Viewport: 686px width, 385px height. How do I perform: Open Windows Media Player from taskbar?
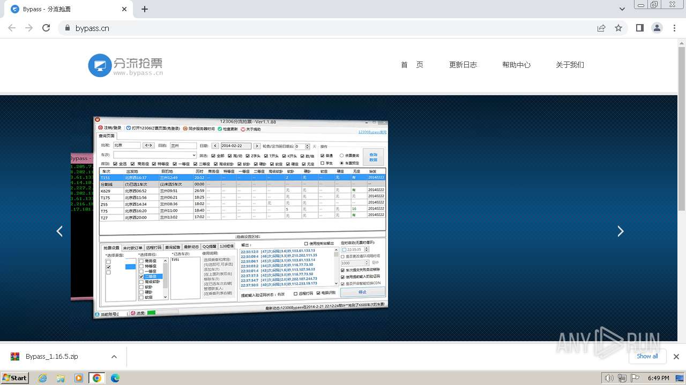click(x=79, y=378)
